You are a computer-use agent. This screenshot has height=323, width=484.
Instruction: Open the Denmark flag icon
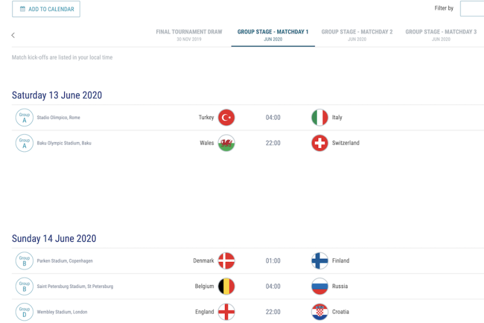(226, 261)
